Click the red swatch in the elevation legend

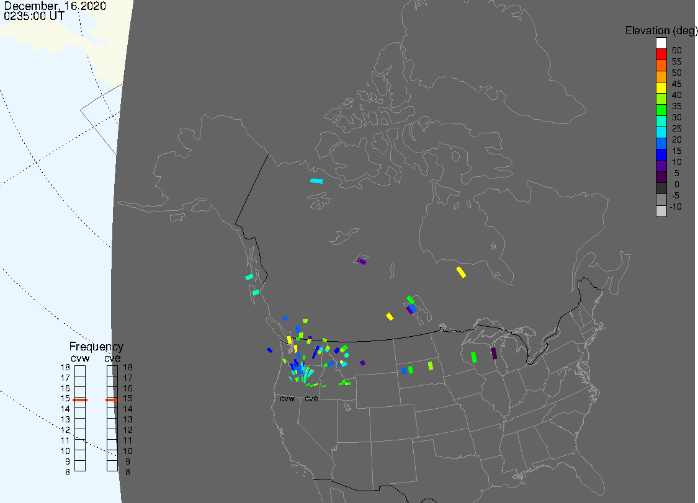coord(661,54)
